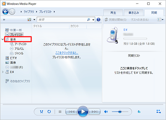Switch to the 再生 tab

[113, 13]
